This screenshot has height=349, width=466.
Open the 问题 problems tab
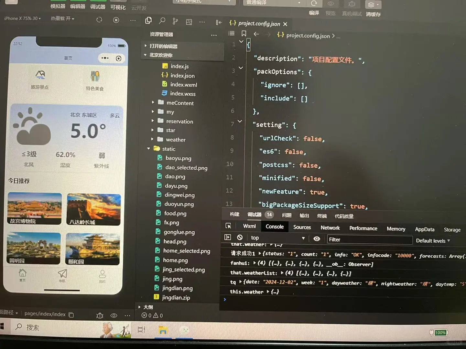point(287,215)
